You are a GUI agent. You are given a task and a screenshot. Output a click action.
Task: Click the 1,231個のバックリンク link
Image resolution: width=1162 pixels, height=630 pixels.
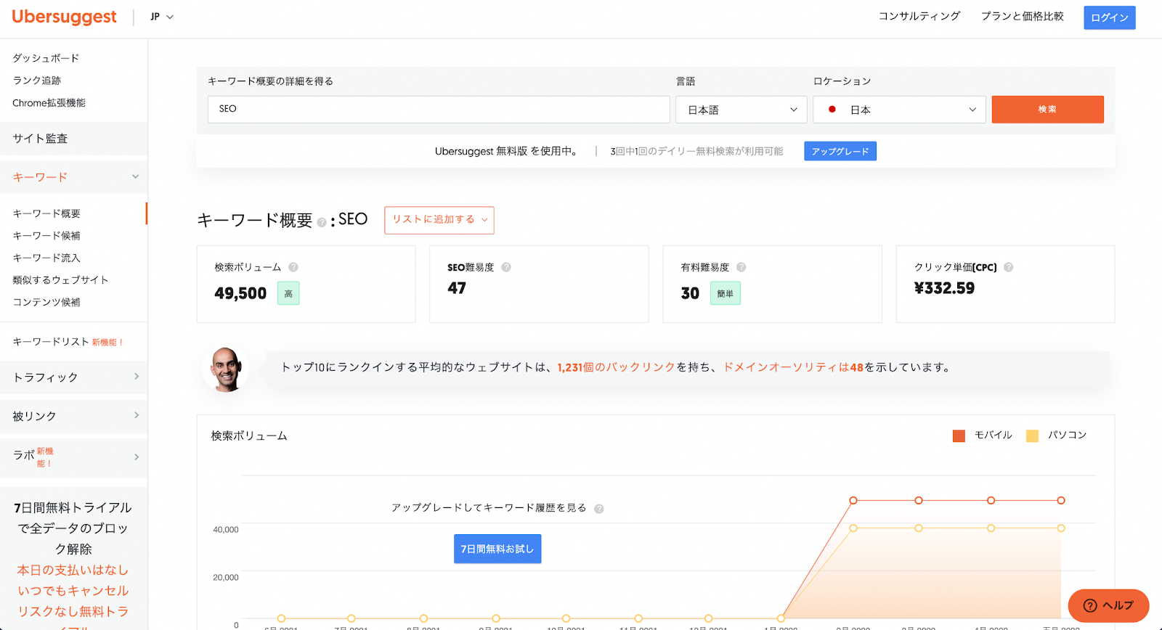[617, 367]
